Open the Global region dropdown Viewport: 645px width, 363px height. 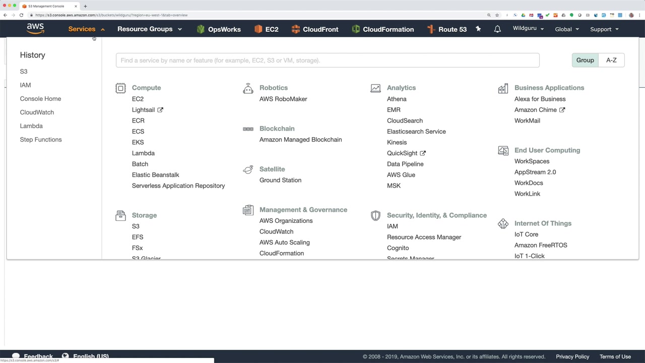[566, 29]
